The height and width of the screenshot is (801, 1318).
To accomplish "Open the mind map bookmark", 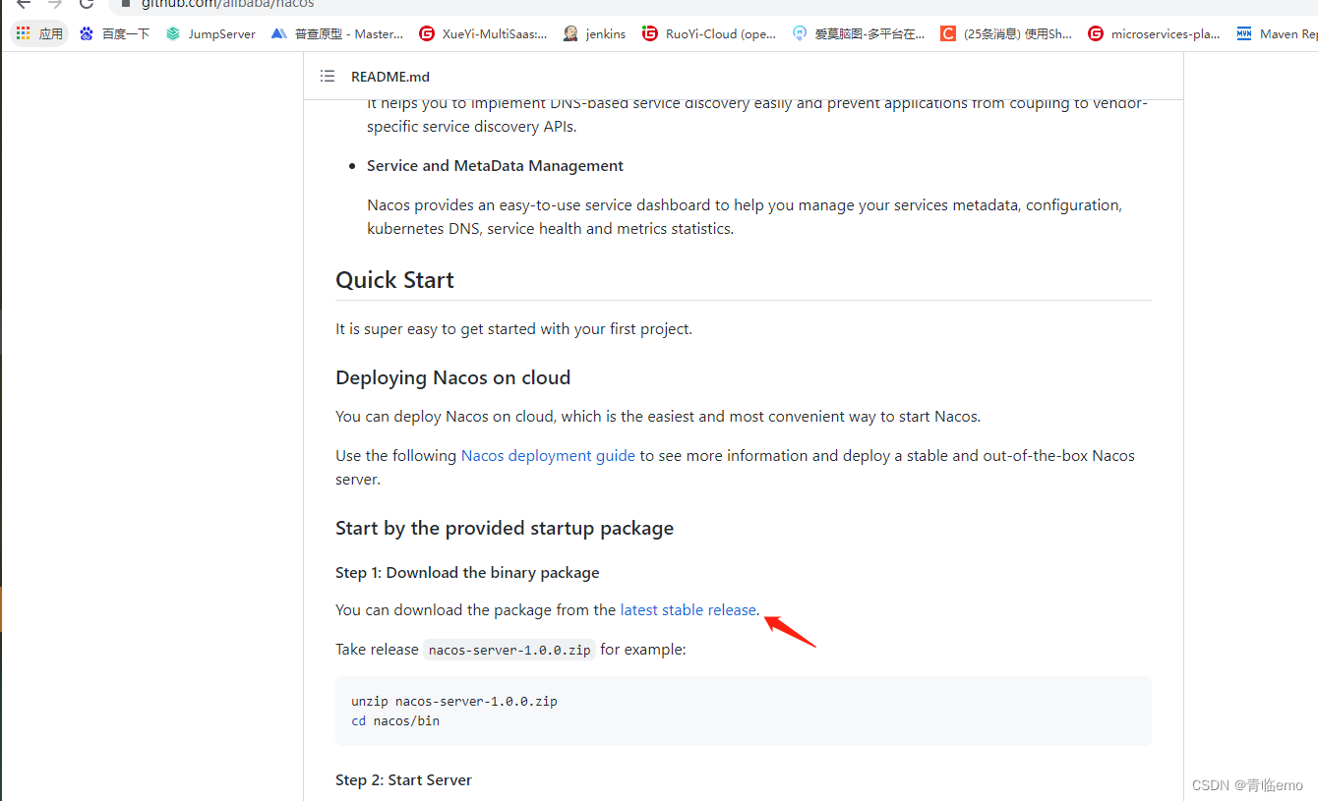I will point(859,33).
